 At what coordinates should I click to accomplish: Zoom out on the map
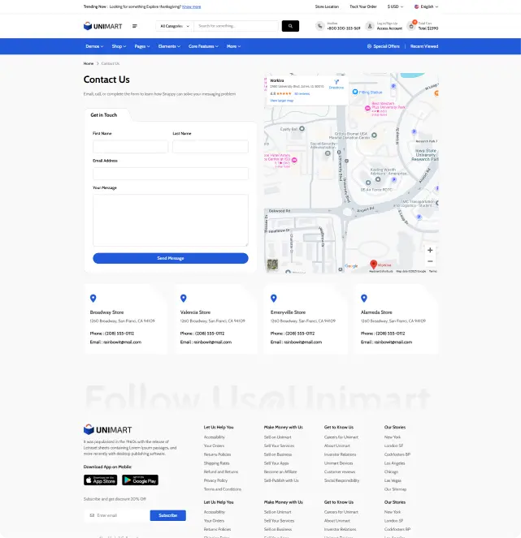(x=430, y=261)
